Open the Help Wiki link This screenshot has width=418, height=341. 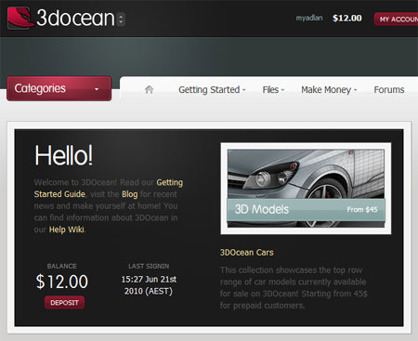(67, 230)
